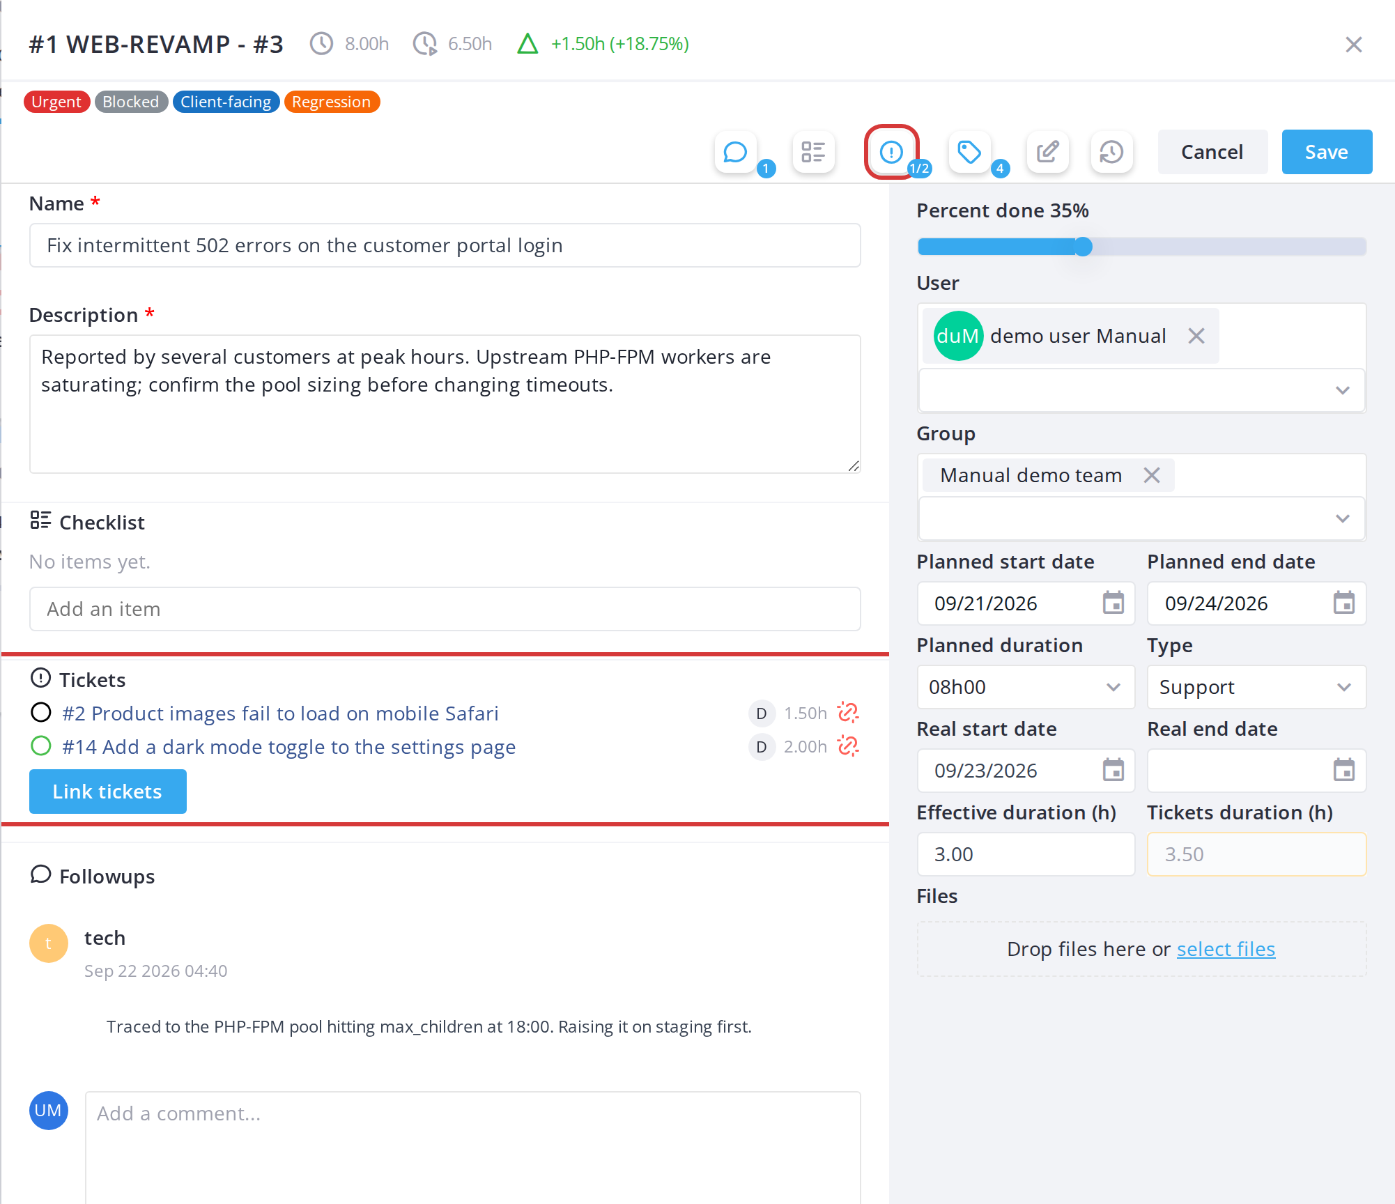Open calendar for Real end date

1343,771
